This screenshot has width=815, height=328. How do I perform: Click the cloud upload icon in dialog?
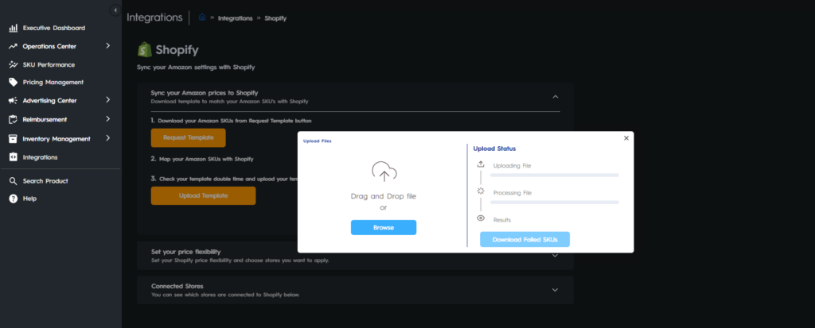[384, 172]
